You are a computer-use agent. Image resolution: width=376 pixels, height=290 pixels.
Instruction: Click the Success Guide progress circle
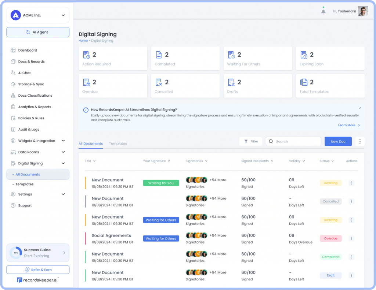coord(15,253)
